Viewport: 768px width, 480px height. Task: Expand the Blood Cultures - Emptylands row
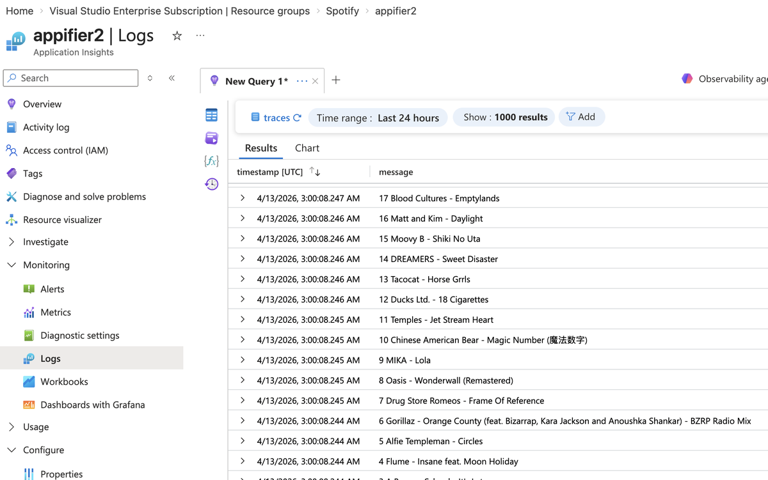(x=243, y=198)
